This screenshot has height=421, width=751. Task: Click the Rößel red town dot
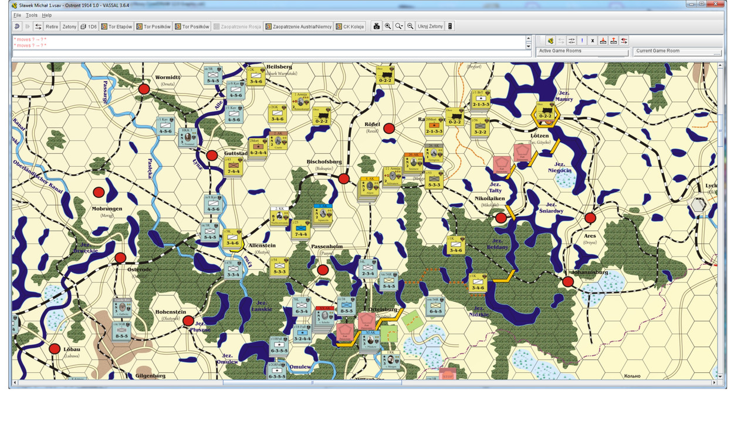point(389,128)
